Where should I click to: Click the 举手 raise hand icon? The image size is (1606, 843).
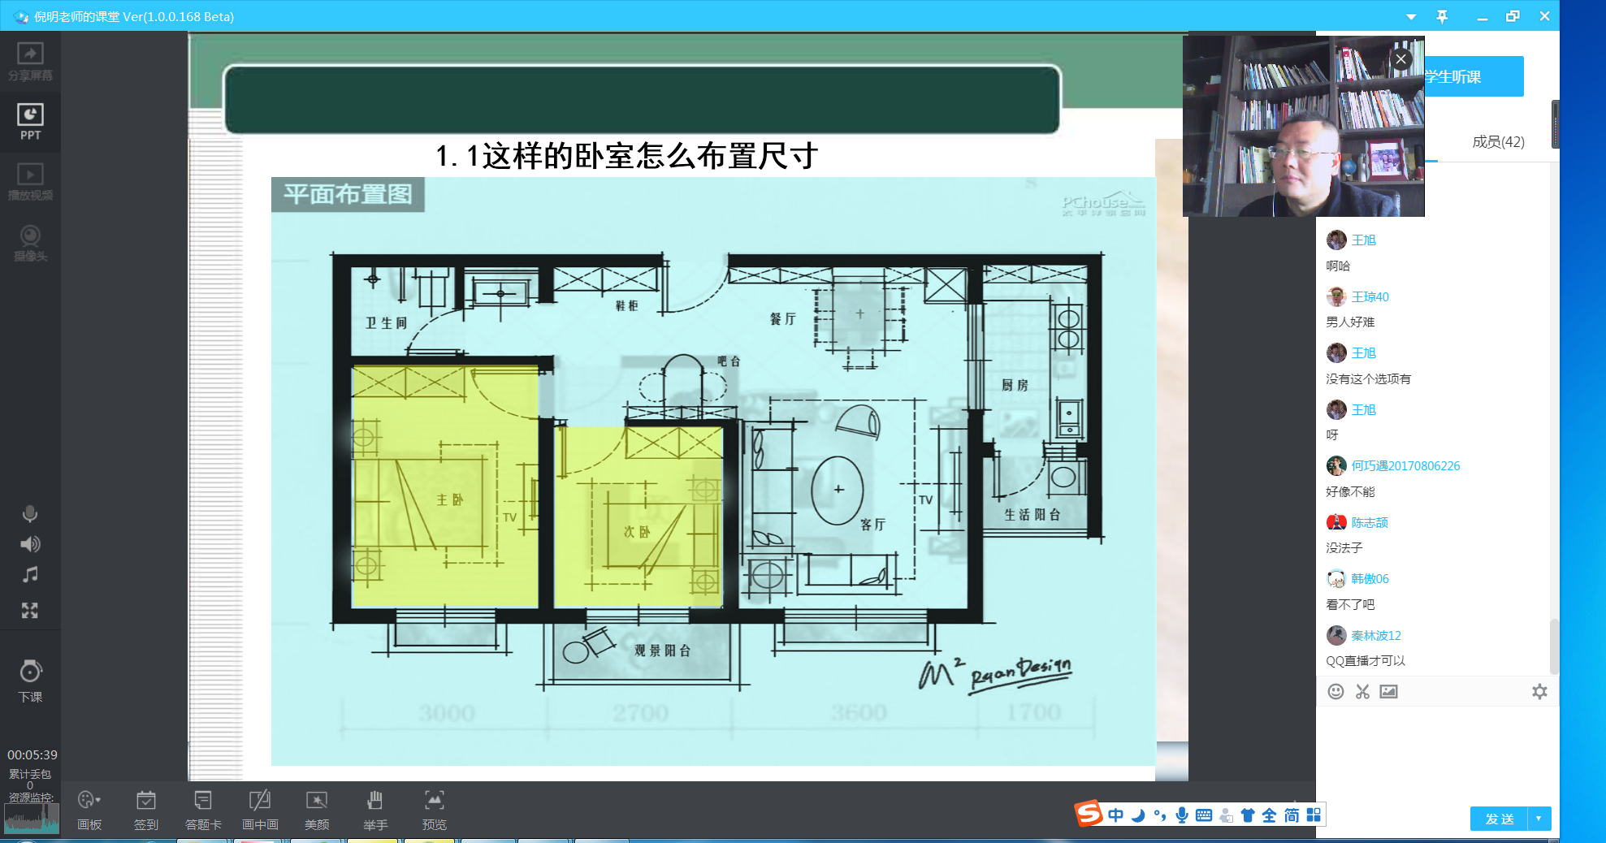tap(374, 809)
